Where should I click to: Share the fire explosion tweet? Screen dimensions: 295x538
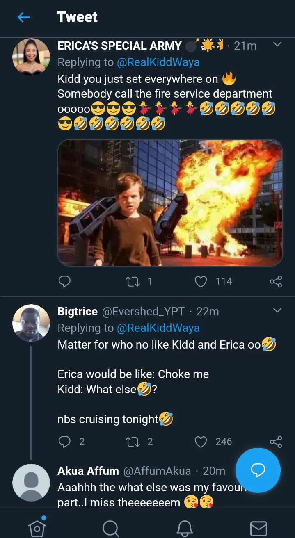tap(276, 281)
